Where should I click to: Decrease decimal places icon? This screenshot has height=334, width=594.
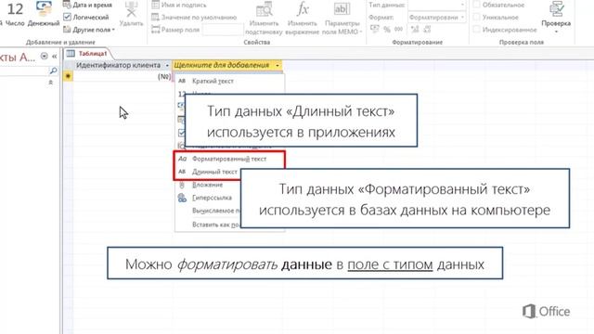pos(427,29)
